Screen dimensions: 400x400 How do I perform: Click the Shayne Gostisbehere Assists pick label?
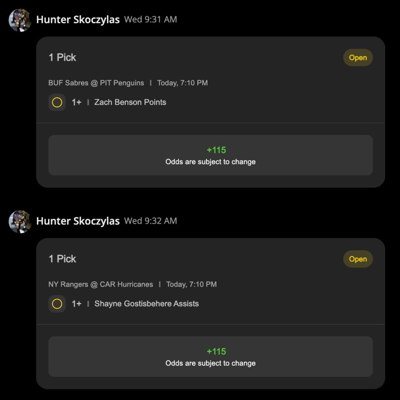click(146, 304)
